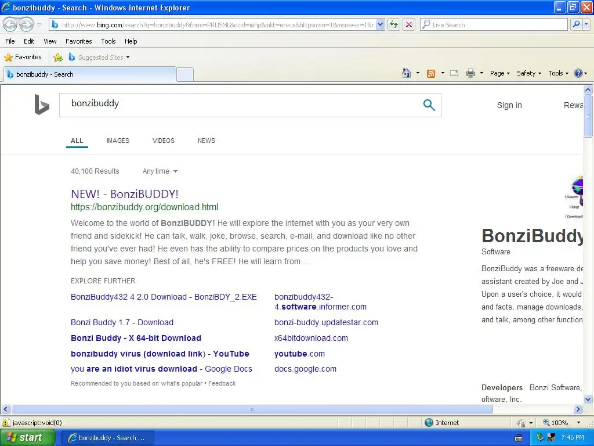Open the 'Bonzi Buddy 1.7 - Download' link
Image resolution: width=594 pixels, height=446 pixels.
click(122, 322)
